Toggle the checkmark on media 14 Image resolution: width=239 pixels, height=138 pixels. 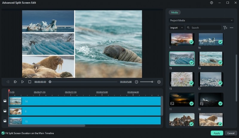[x=220, y=63]
